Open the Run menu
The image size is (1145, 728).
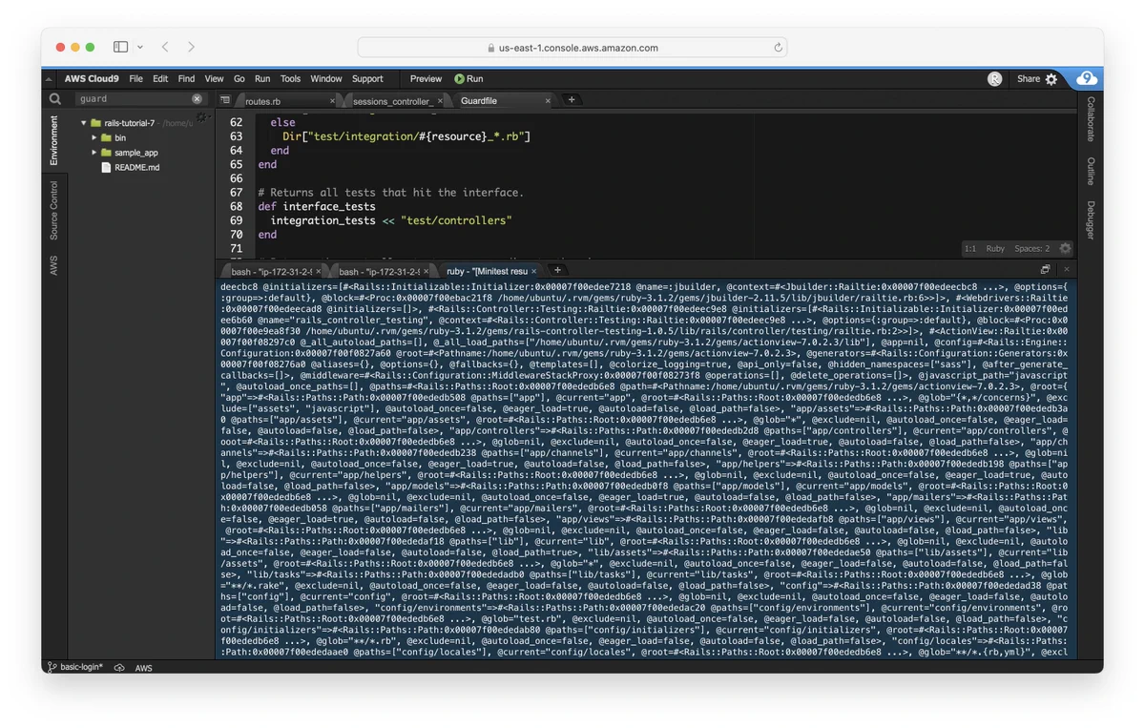(x=262, y=79)
